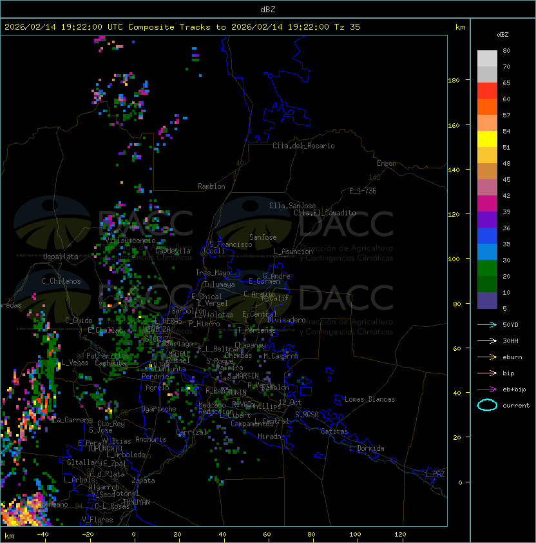Pick the dark orange swatch between 60 and 57
The height and width of the screenshot is (543, 536).
tap(487, 106)
